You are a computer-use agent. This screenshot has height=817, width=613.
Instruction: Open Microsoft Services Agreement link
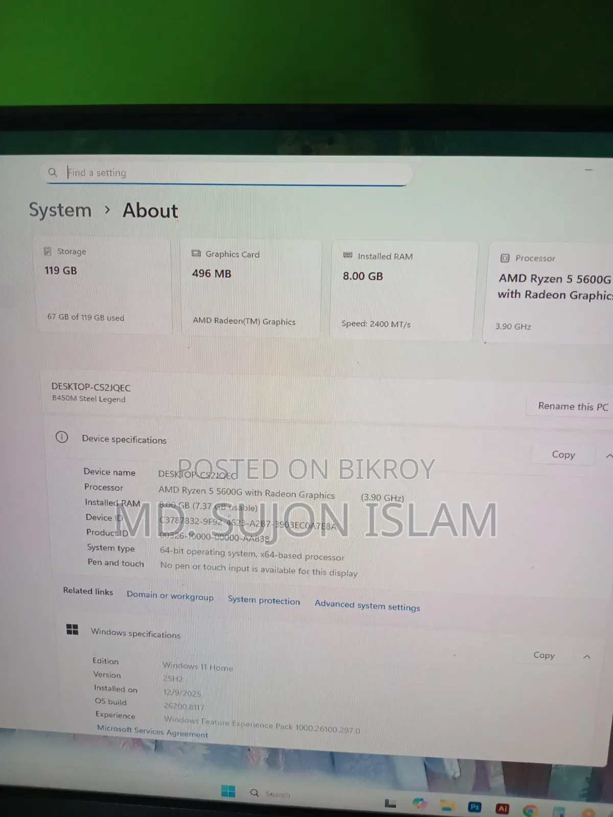coord(152,731)
